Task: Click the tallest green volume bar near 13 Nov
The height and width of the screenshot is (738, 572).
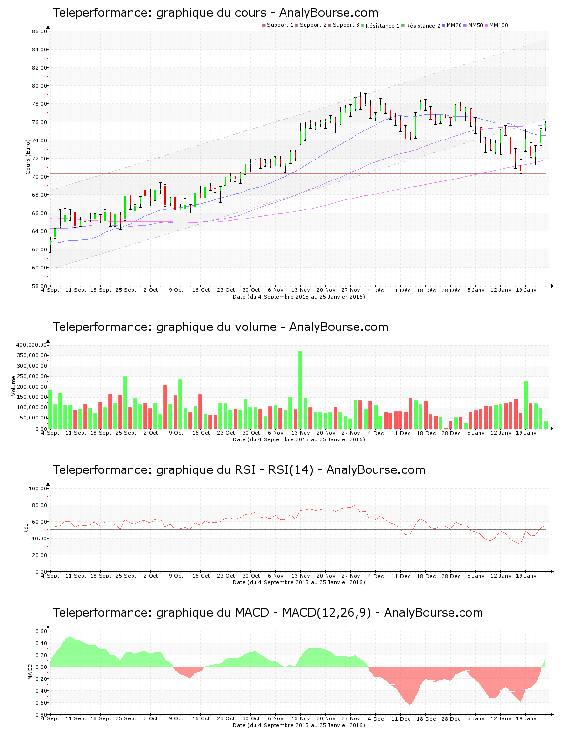Action: pyautogui.click(x=300, y=389)
